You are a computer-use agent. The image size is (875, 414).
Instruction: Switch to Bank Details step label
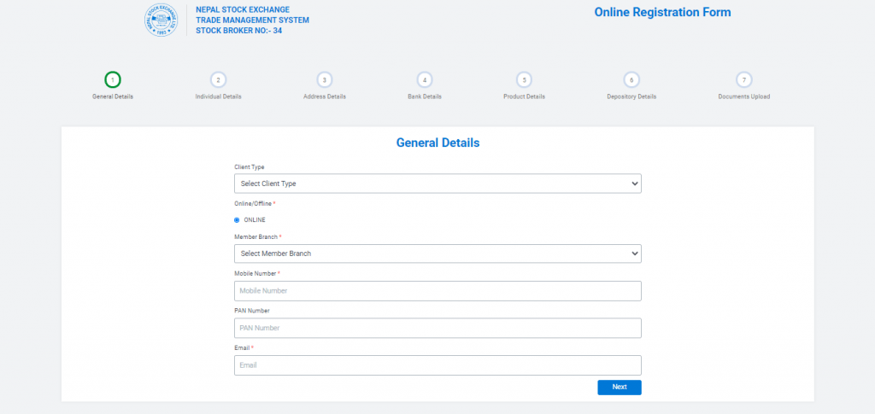[x=425, y=96]
